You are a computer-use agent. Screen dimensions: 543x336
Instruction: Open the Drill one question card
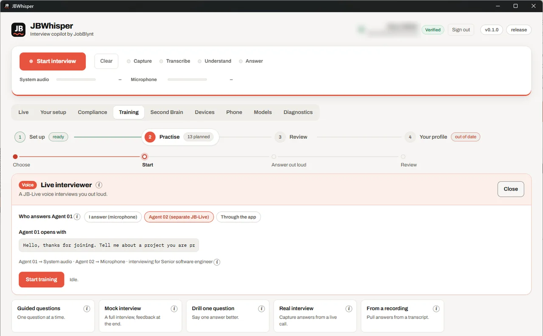(228, 316)
